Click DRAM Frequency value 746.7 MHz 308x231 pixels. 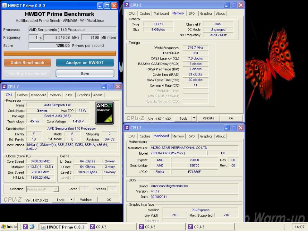(195, 47)
